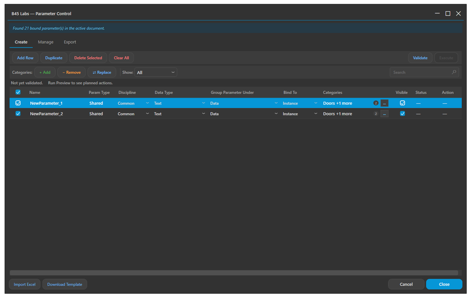Click the Name column header
The width and height of the screenshot is (470, 296).
pos(35,92)
